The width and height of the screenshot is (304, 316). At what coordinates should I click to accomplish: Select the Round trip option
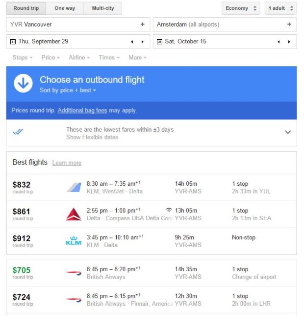(26, 8)
